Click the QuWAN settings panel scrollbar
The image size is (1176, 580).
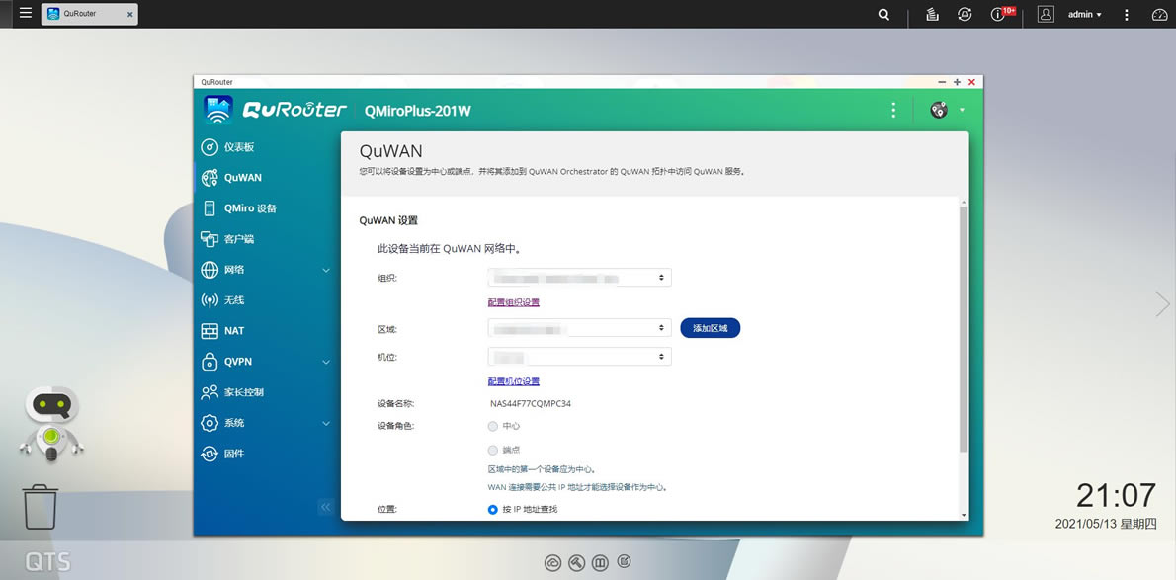pyautogui.click(x=963, y=330)
